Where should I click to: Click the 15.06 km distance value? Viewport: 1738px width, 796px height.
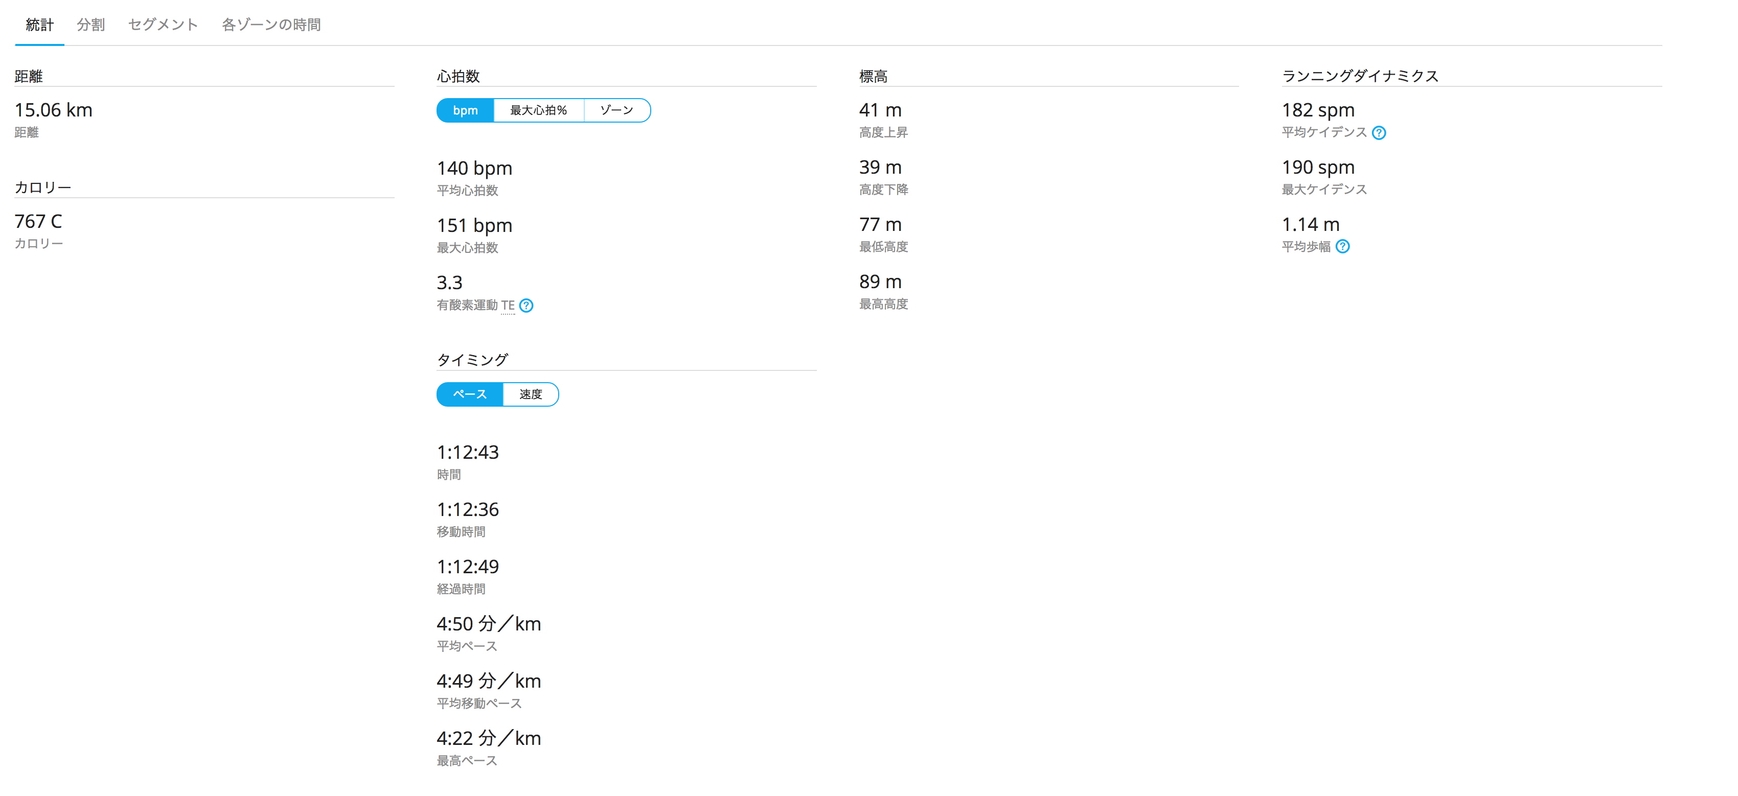(54, 110)
